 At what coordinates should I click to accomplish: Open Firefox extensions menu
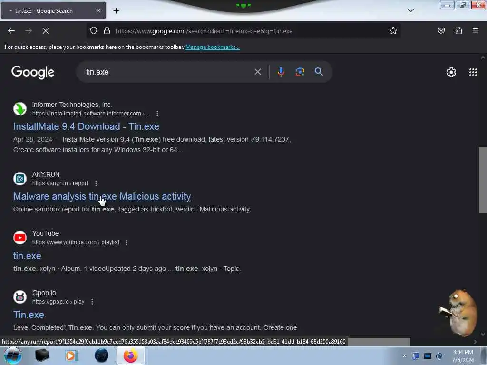click(x=458, y=31)
